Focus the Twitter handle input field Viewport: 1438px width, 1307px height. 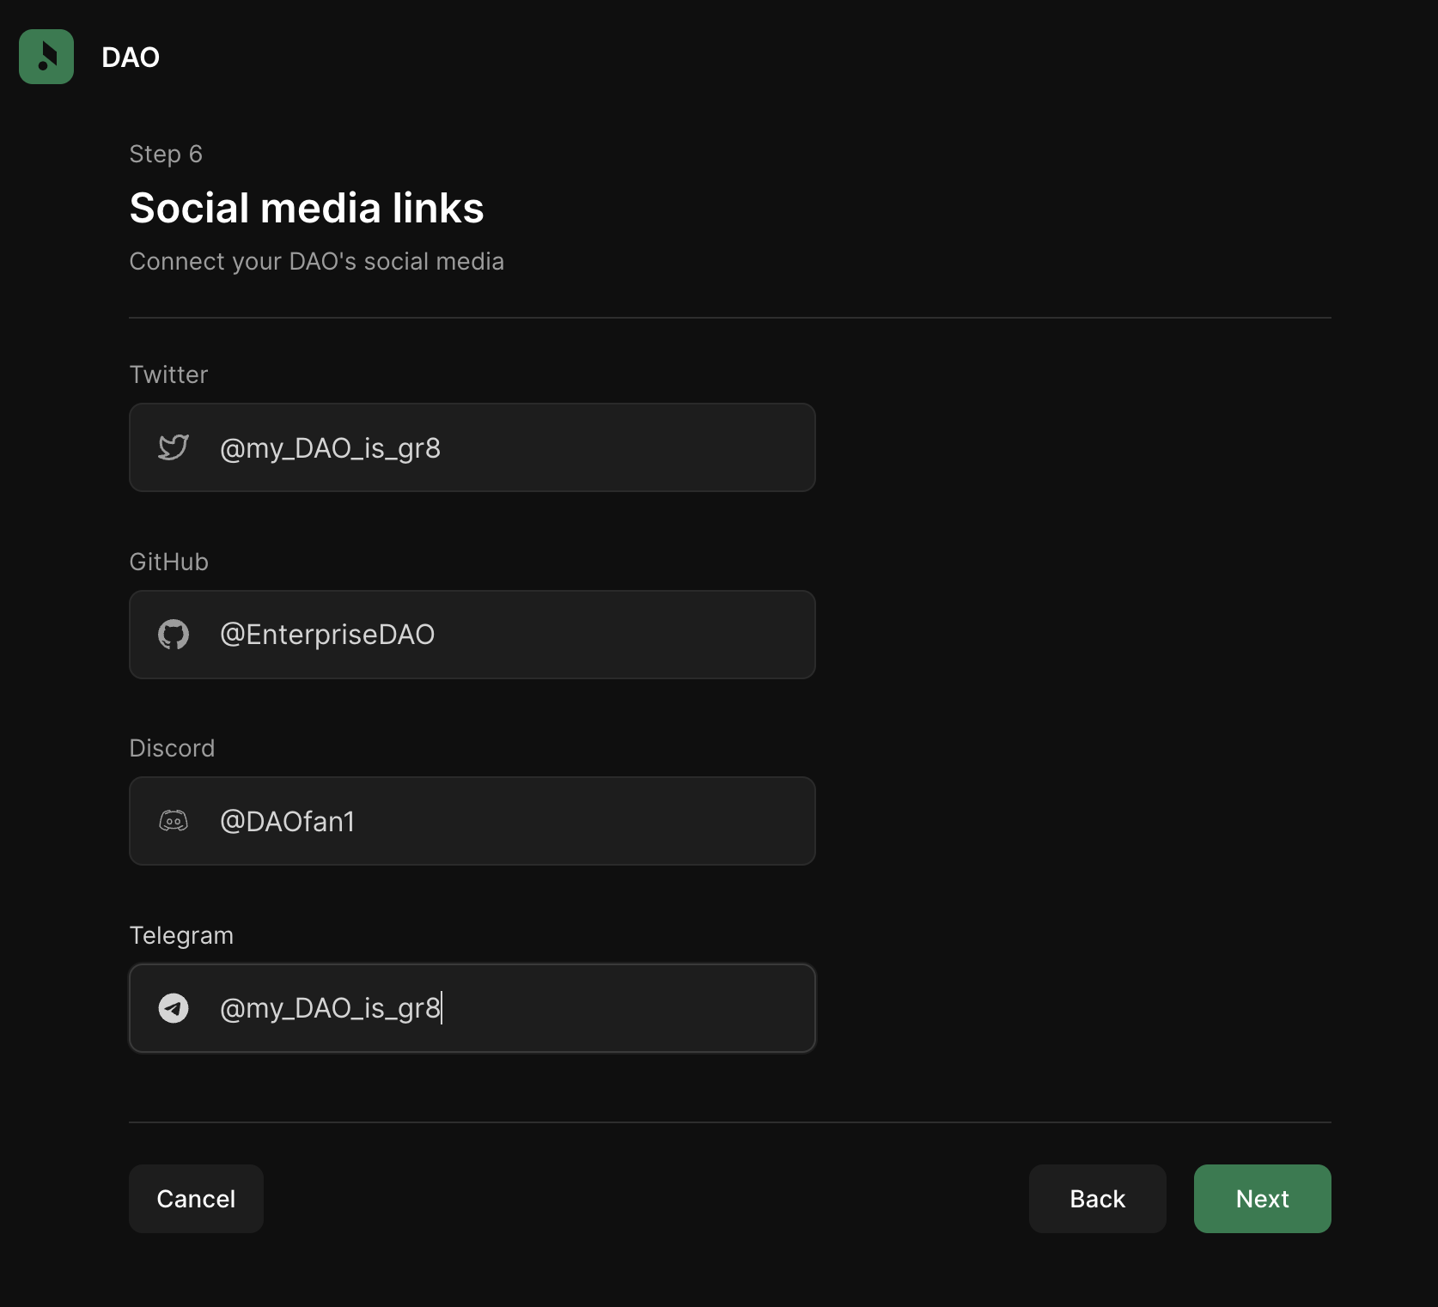pyautogui.click(x=515, y=447)
